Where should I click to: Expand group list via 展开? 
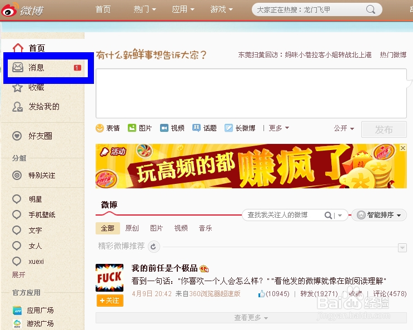(x=18, y=275)
